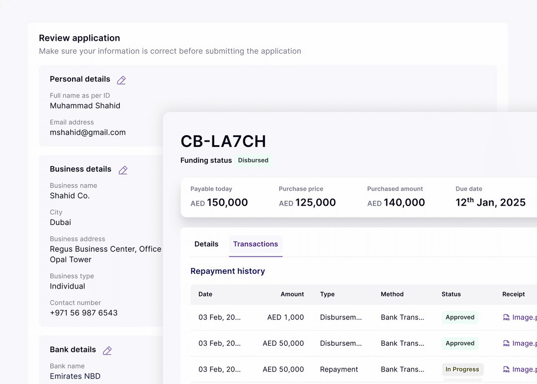Open the Bank details edit icon
537x384 pixels.
point(107,351)
